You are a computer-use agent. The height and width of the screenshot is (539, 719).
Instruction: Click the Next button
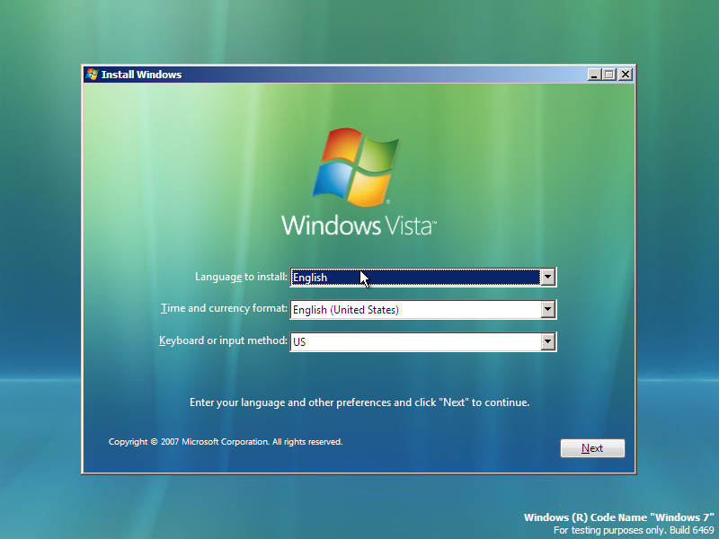pyautogui.click(x=592, y=448)
